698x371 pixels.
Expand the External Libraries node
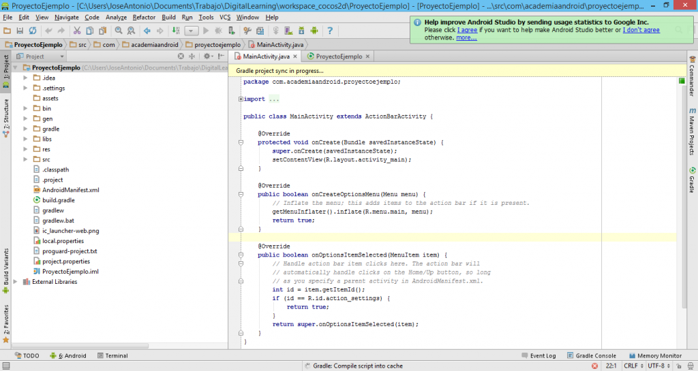coord(16,282)
